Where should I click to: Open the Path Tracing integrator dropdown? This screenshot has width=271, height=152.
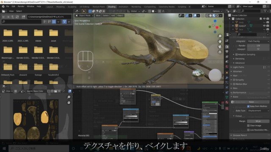click(258, 41)
